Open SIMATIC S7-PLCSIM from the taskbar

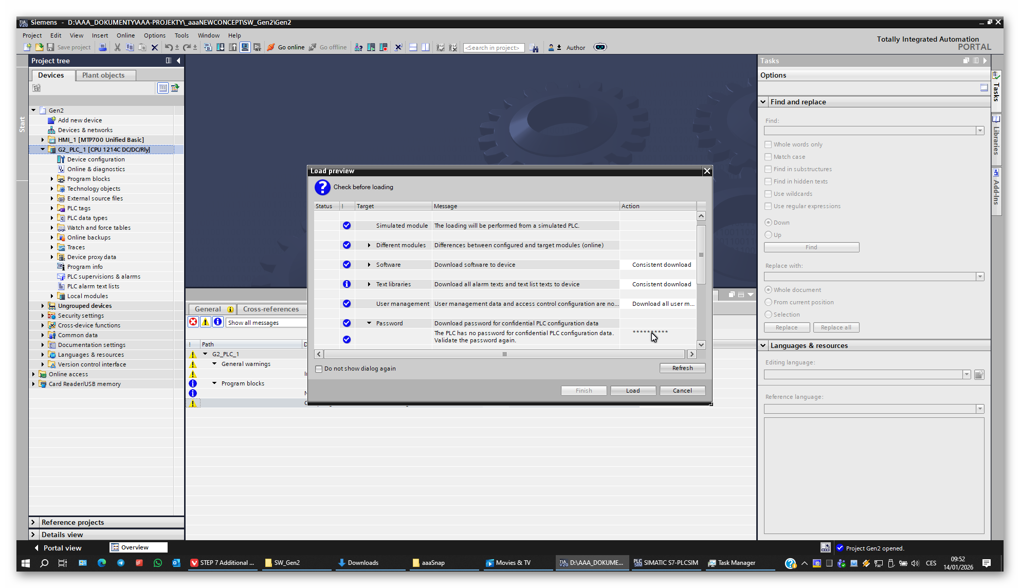666,563
